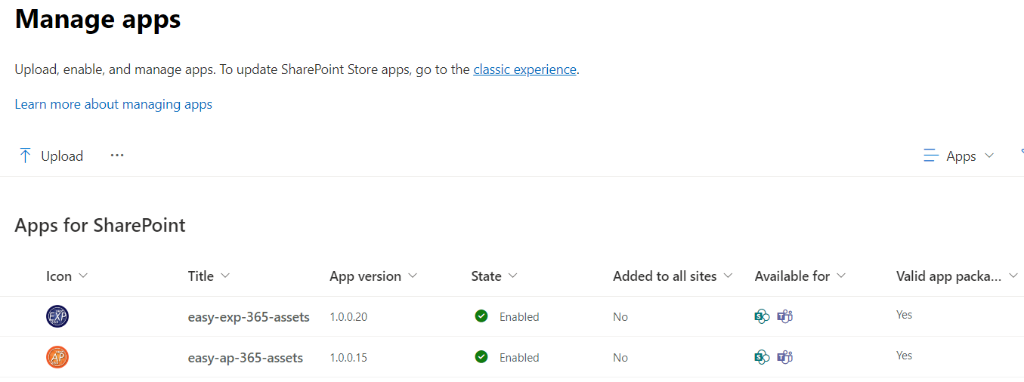Click the Apps for SharePoint heading
The width and height of the screenshot is (1024, 382).
click(x=100, y=225)
